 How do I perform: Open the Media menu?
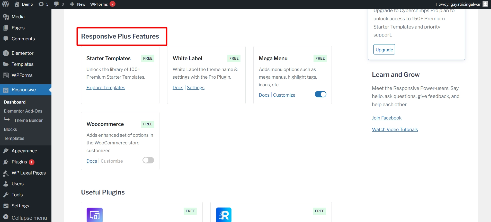coord(18,17)
